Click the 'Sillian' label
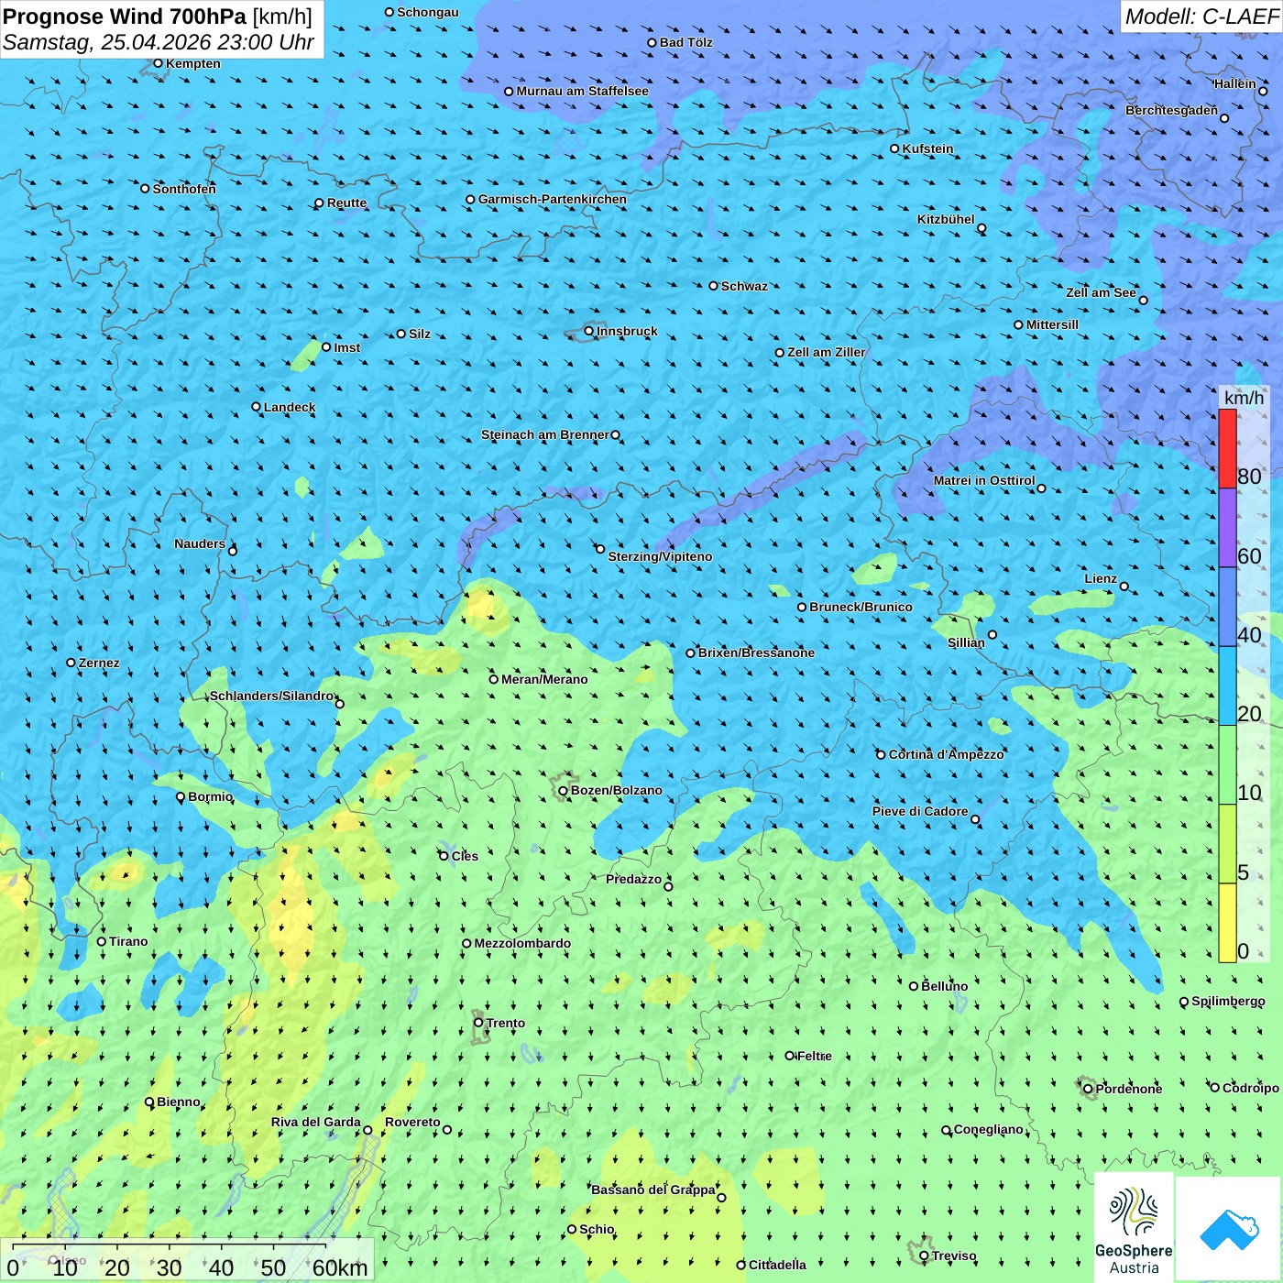1283x1283 pixels. coord(966,642)
